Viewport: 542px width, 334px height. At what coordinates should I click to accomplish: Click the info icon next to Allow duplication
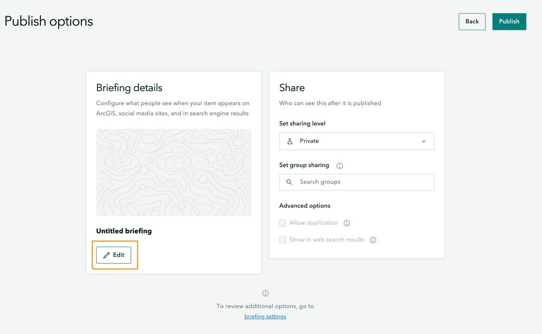point(346,223)
